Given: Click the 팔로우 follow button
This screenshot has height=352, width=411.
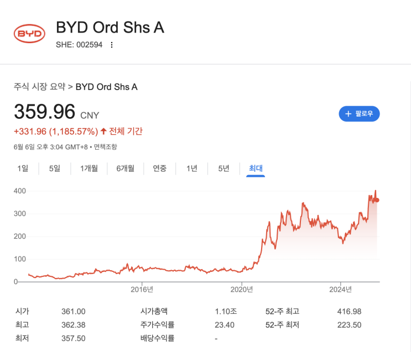Looking at the screenshot, I should [359, 114].
